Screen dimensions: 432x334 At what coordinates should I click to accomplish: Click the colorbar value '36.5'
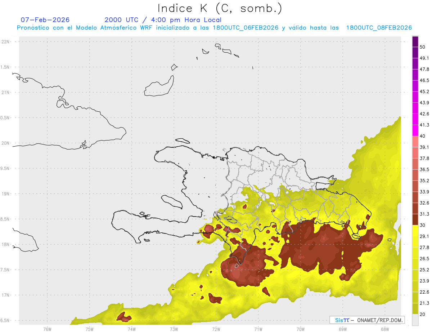(x=424, y=169)
